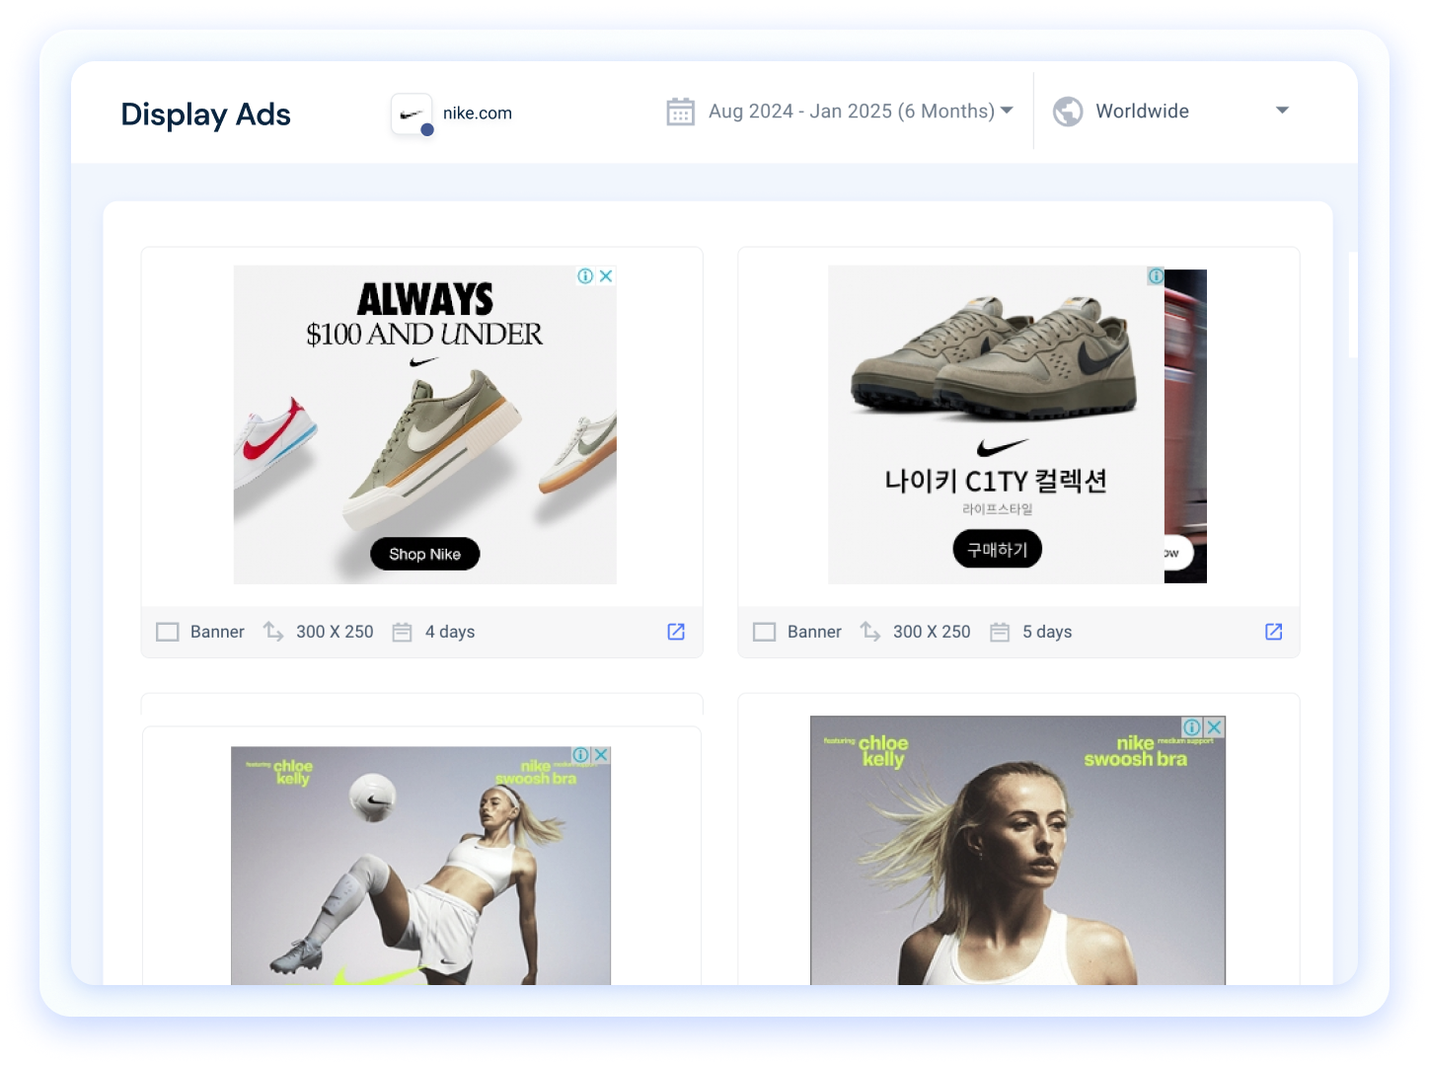Click the vertical scrollbar at right edge
Image resolution: width=1429 pixels, height=1066 pixels.
click(1353, 304)
